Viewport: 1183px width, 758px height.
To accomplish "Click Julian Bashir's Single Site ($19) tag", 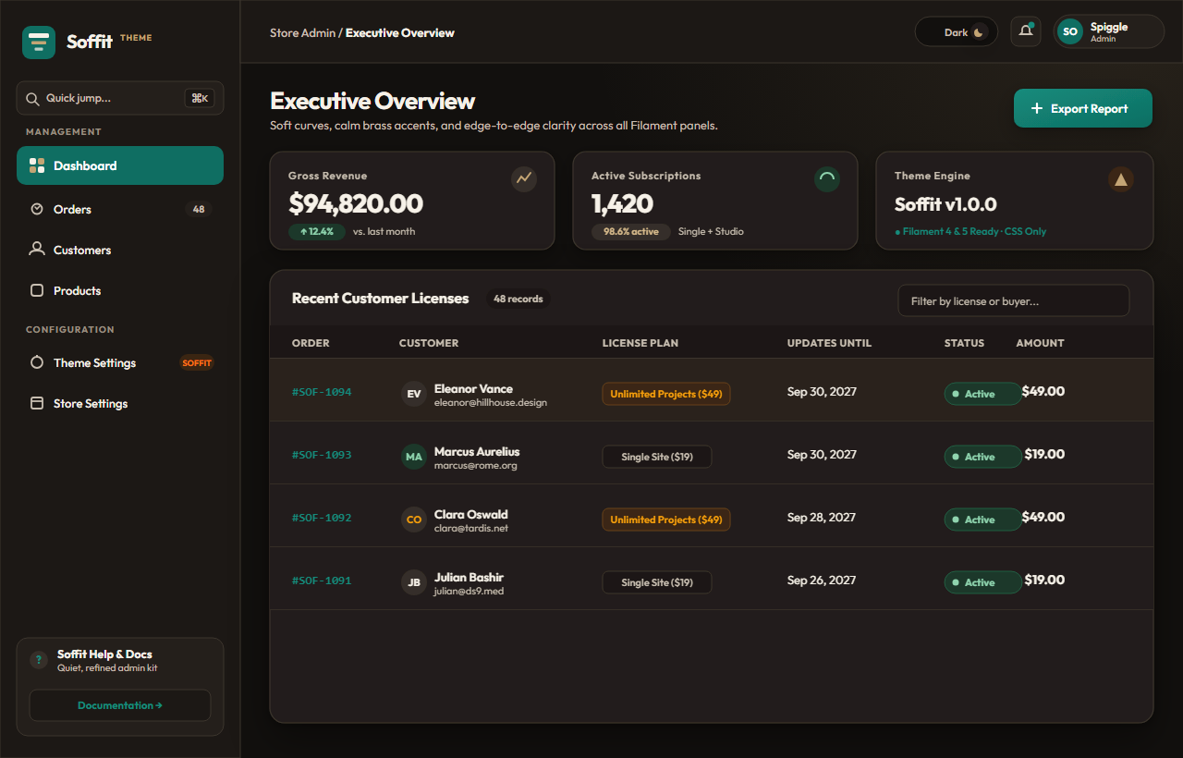I will click(x=657, y=582).
